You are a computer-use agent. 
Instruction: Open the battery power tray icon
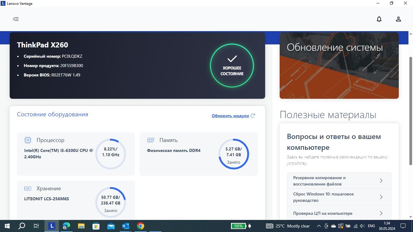[x=348, y=226]
